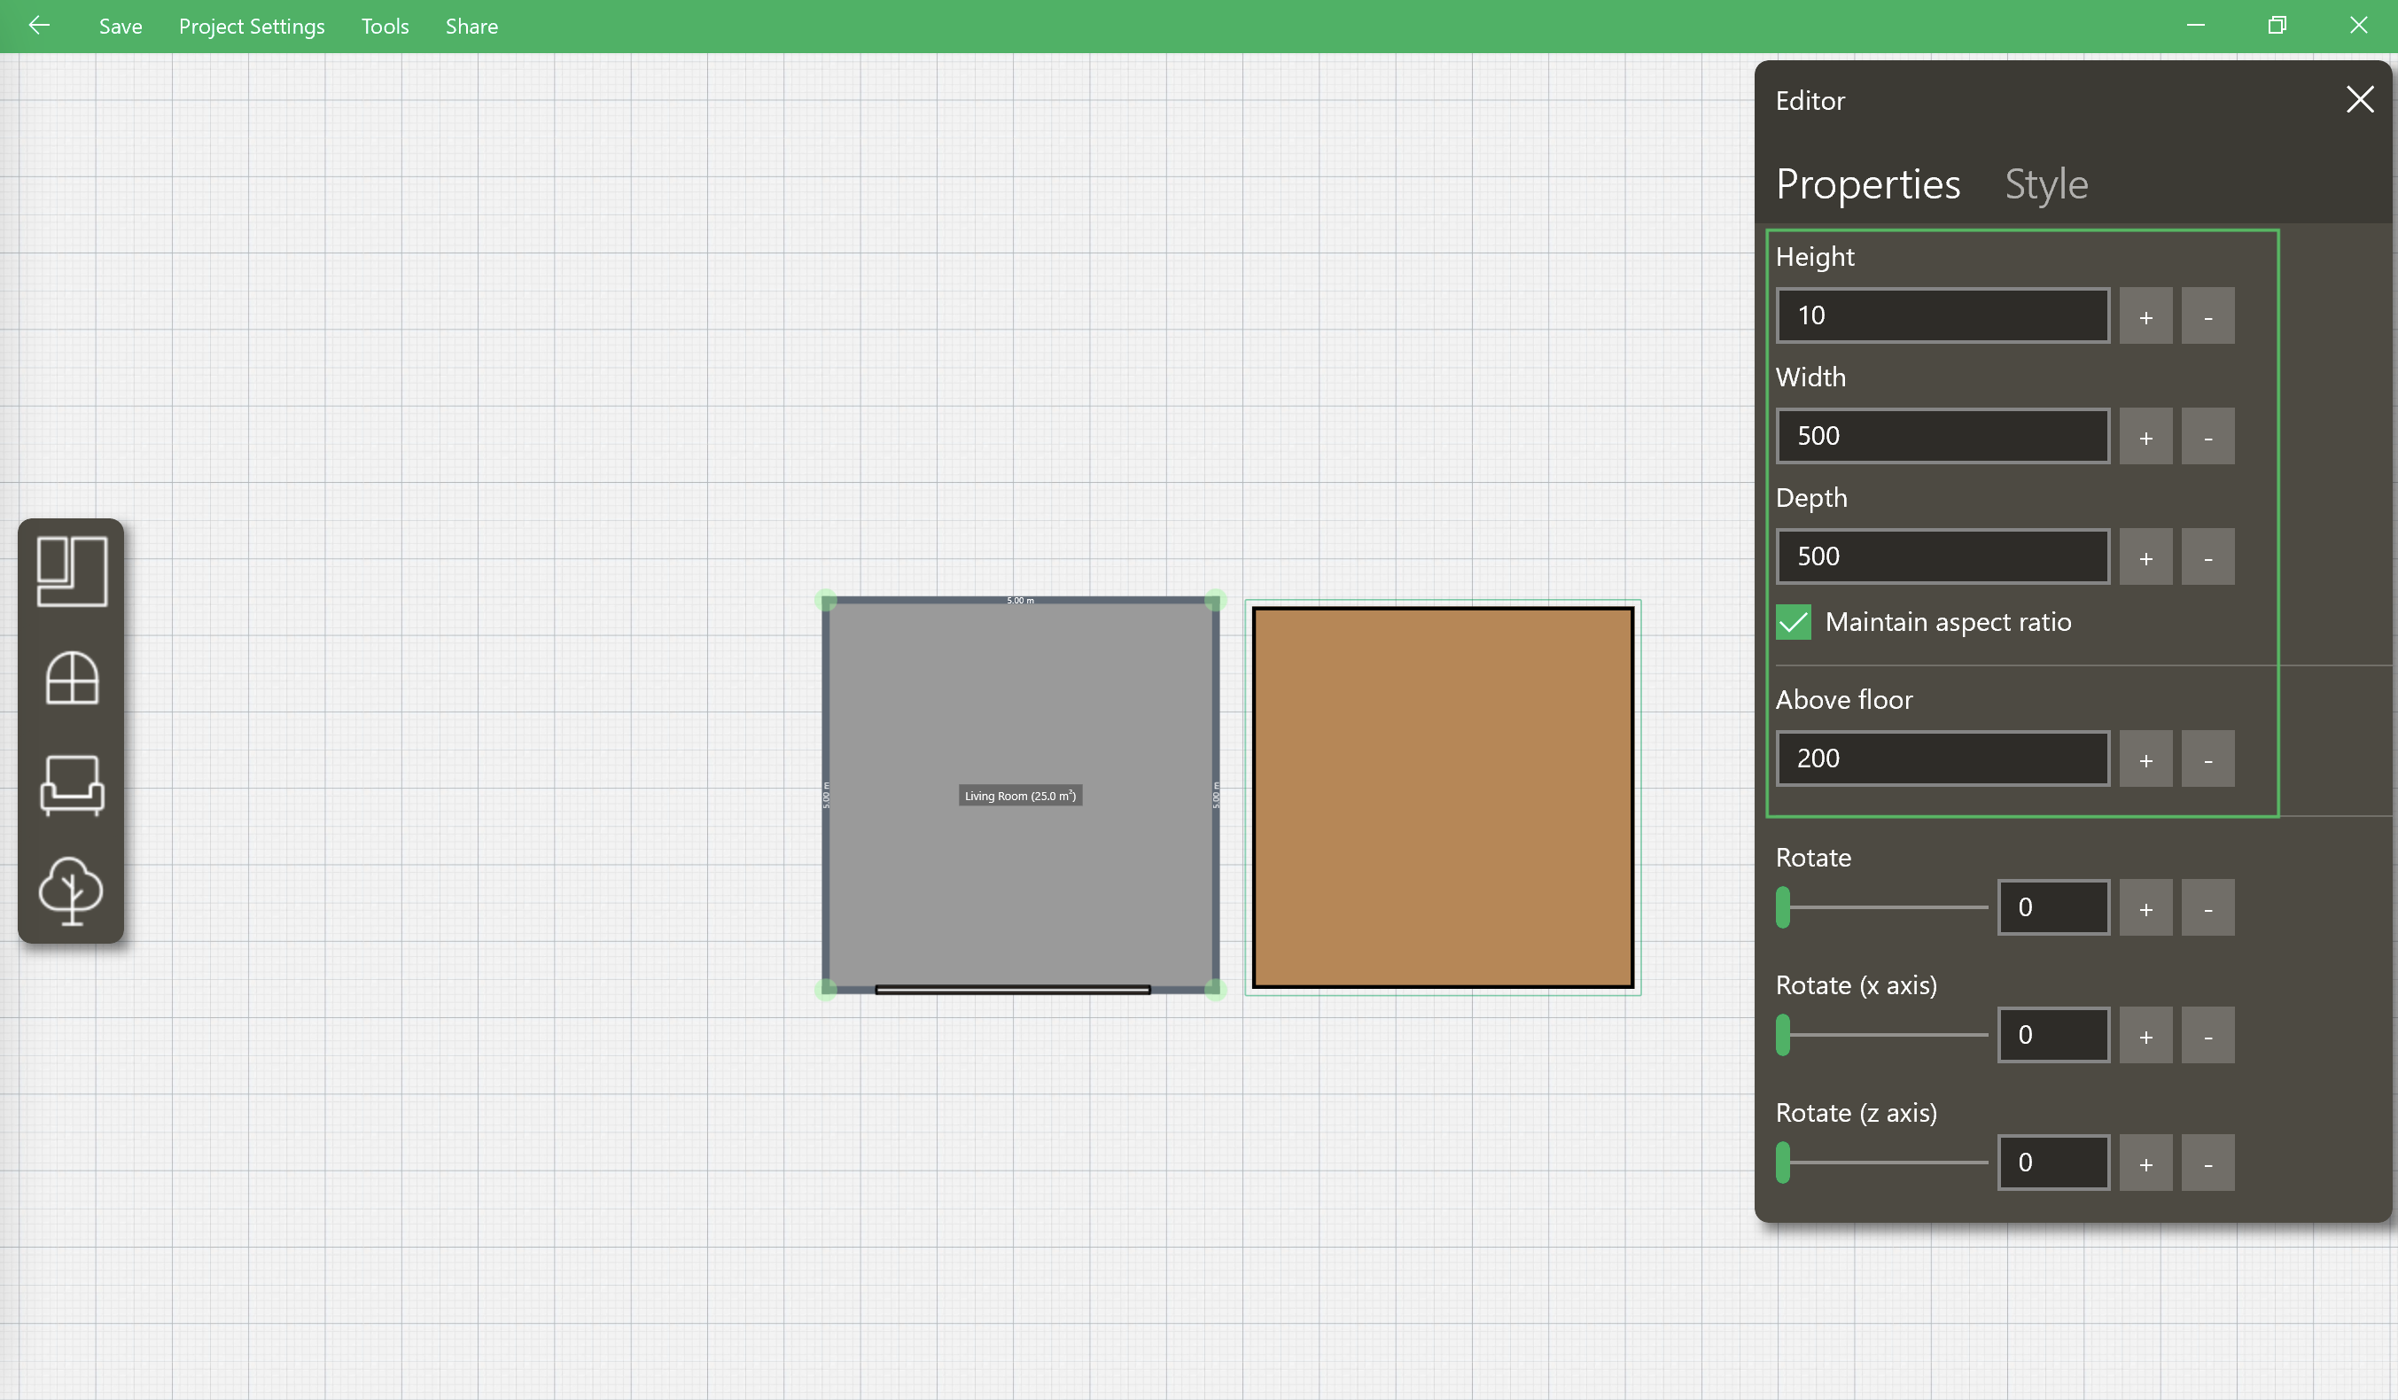
Task: Click the Share button
Action: 471,27
